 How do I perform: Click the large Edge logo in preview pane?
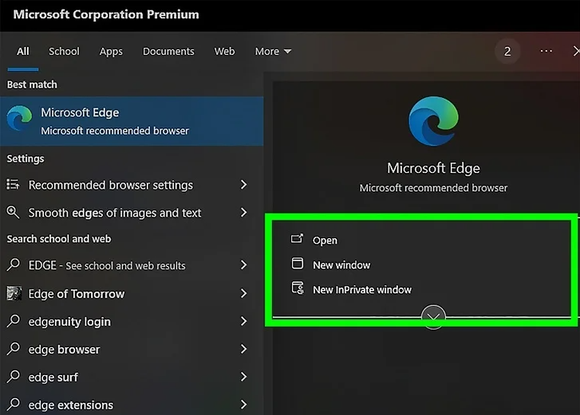(x=435, y=123)
